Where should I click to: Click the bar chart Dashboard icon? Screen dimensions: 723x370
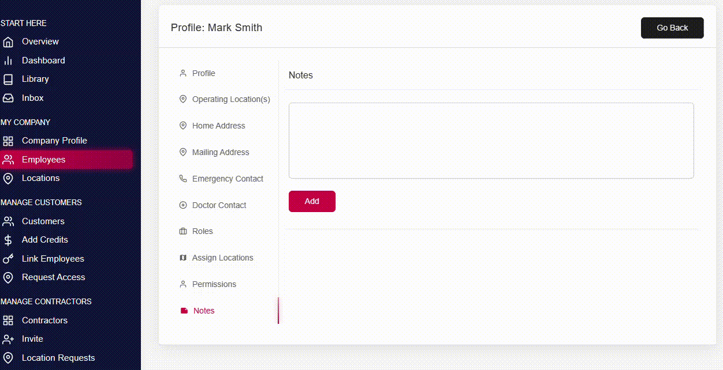click(8, 61)
